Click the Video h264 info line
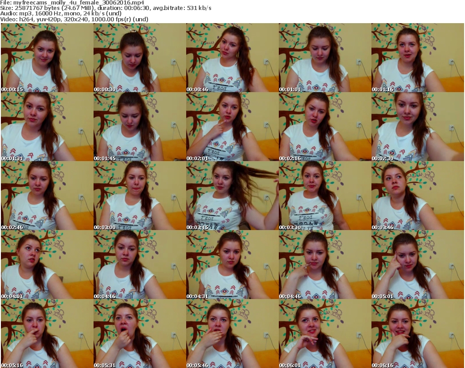This screenshot has height=368, width=465. (74, 19)
